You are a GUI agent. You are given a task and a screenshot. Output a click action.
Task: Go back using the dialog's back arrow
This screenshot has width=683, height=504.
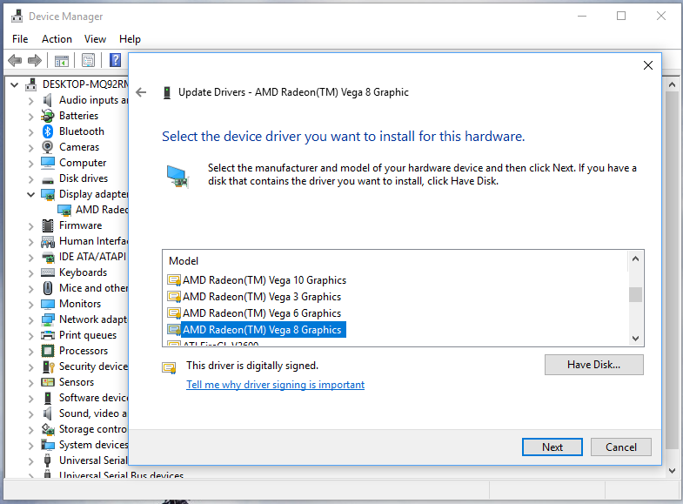pos(141,92)
